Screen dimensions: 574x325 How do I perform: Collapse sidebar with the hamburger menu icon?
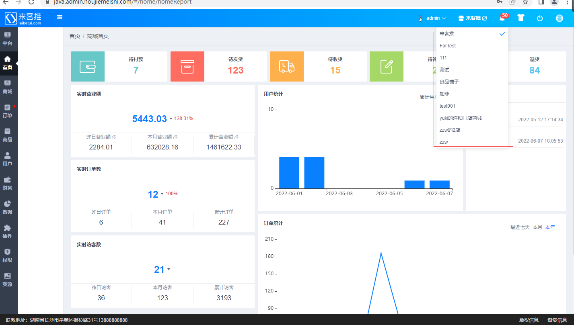(60, 17)
